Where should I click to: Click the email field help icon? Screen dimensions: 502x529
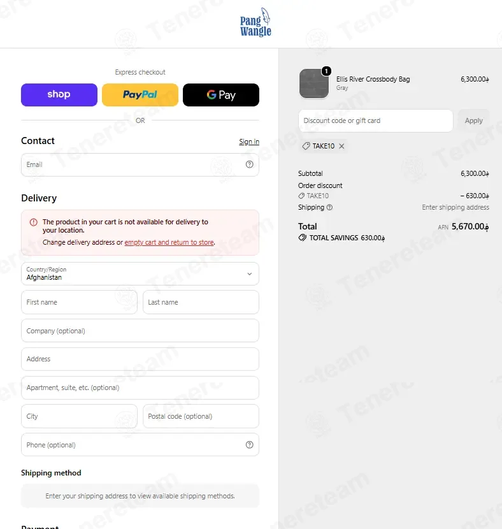(250, 164)
